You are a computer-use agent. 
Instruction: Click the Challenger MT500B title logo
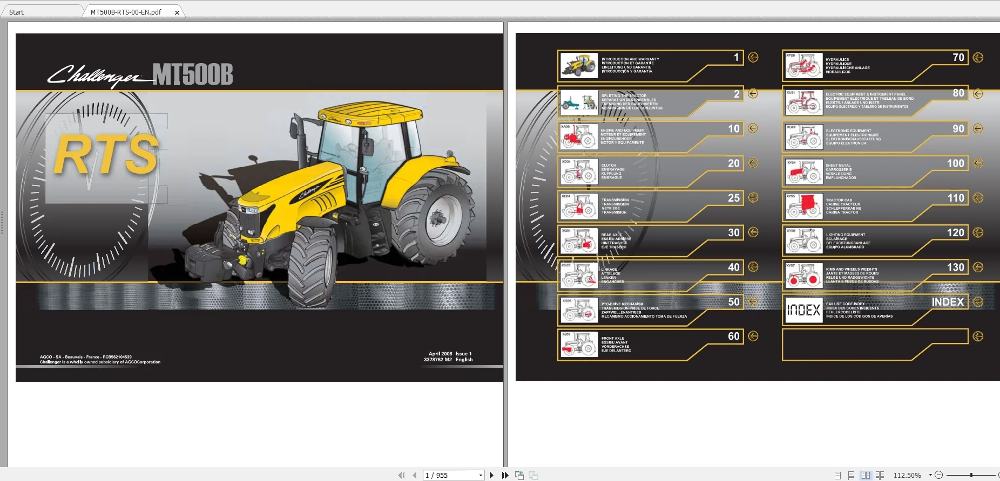(x=140, y=75)
